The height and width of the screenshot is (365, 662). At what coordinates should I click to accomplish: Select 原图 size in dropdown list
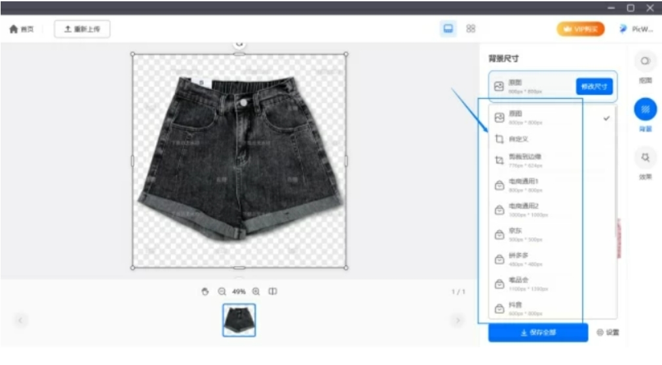pyautogui.click(x=553, y=118)
